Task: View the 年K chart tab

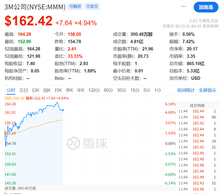Action: click(81, 90)
